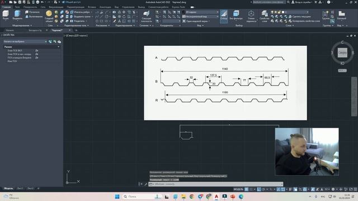The image size is (358, 201).
Task: Open the Начало start tab
Action: click(x=10, y=30)
